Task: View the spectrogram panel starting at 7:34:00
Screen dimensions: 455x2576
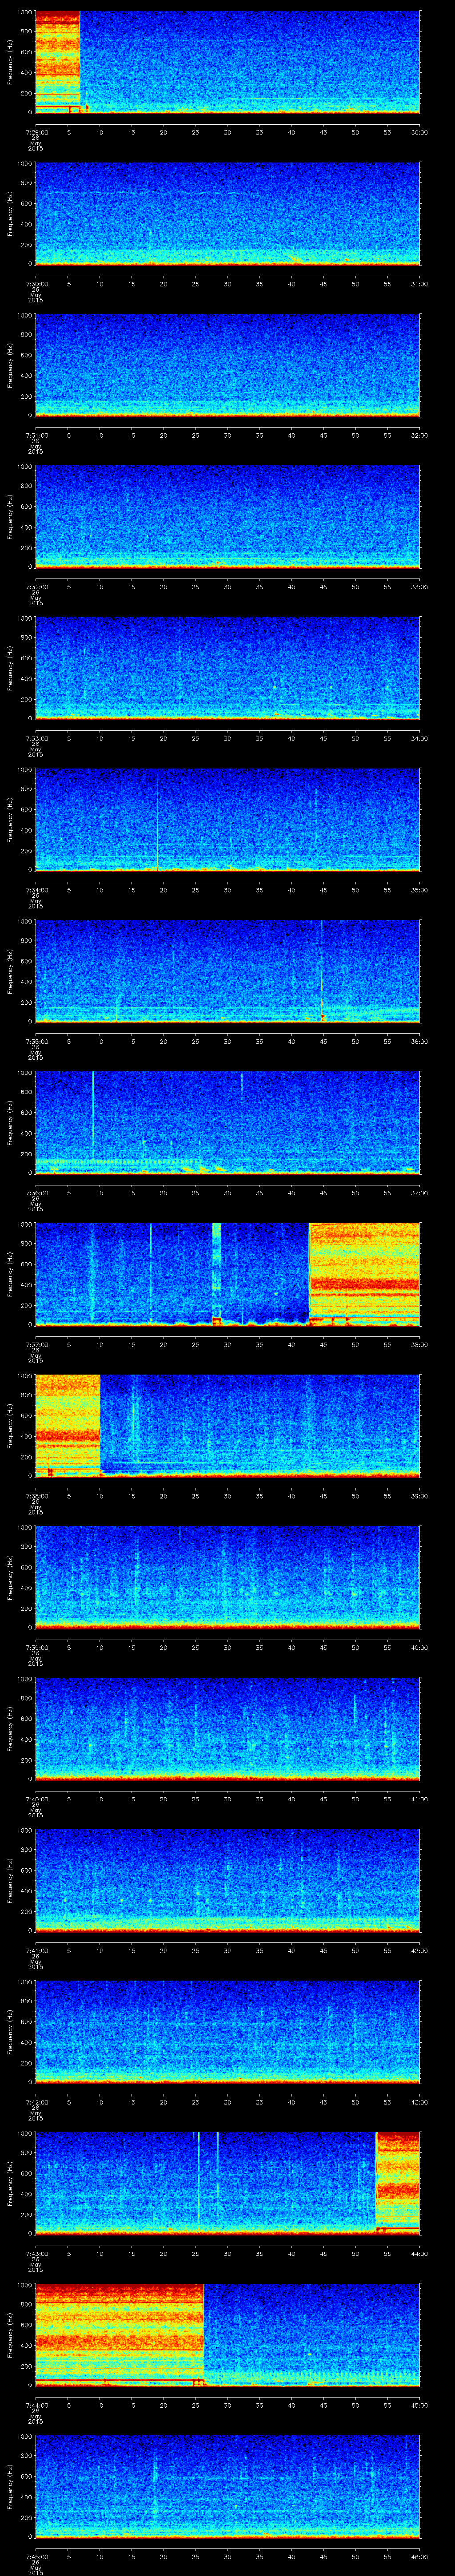Action: click(227, 819)
